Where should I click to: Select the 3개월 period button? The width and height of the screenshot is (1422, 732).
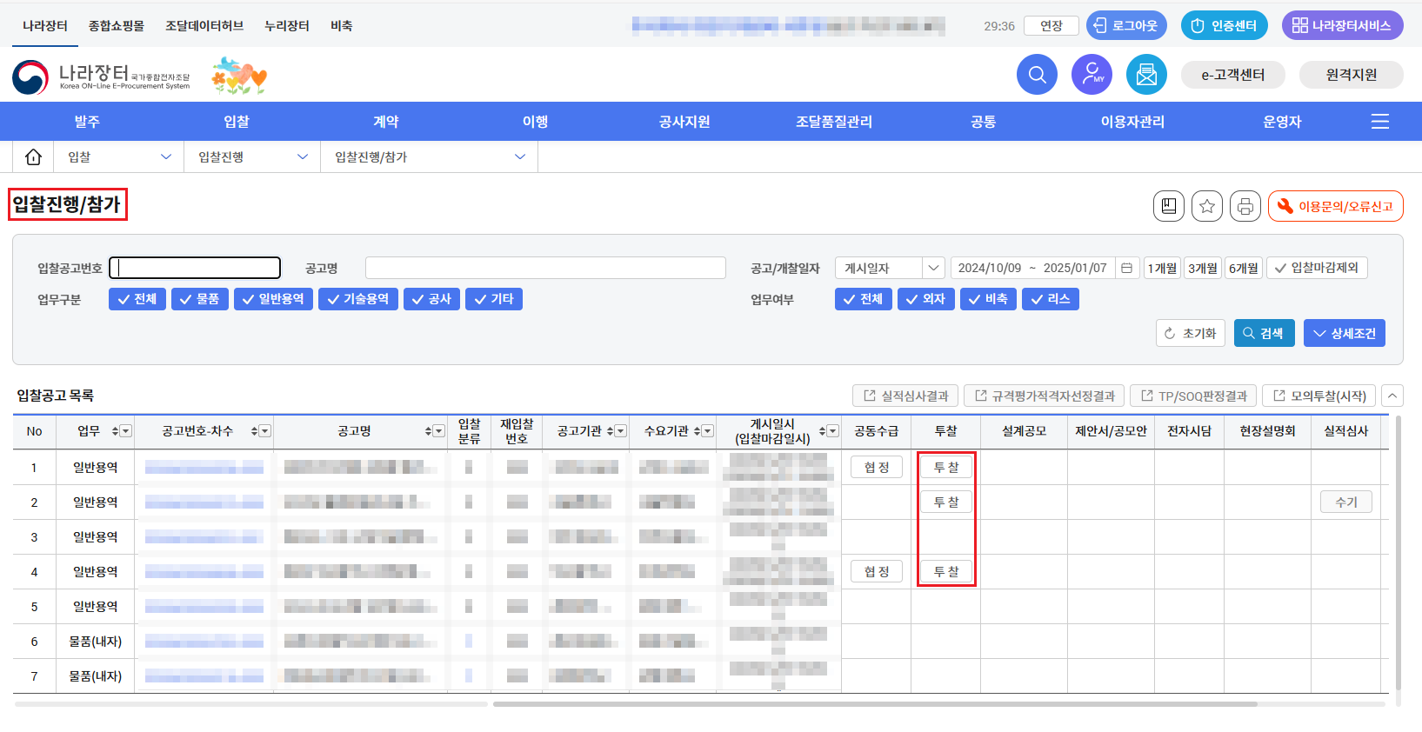tap(1203, 268)
